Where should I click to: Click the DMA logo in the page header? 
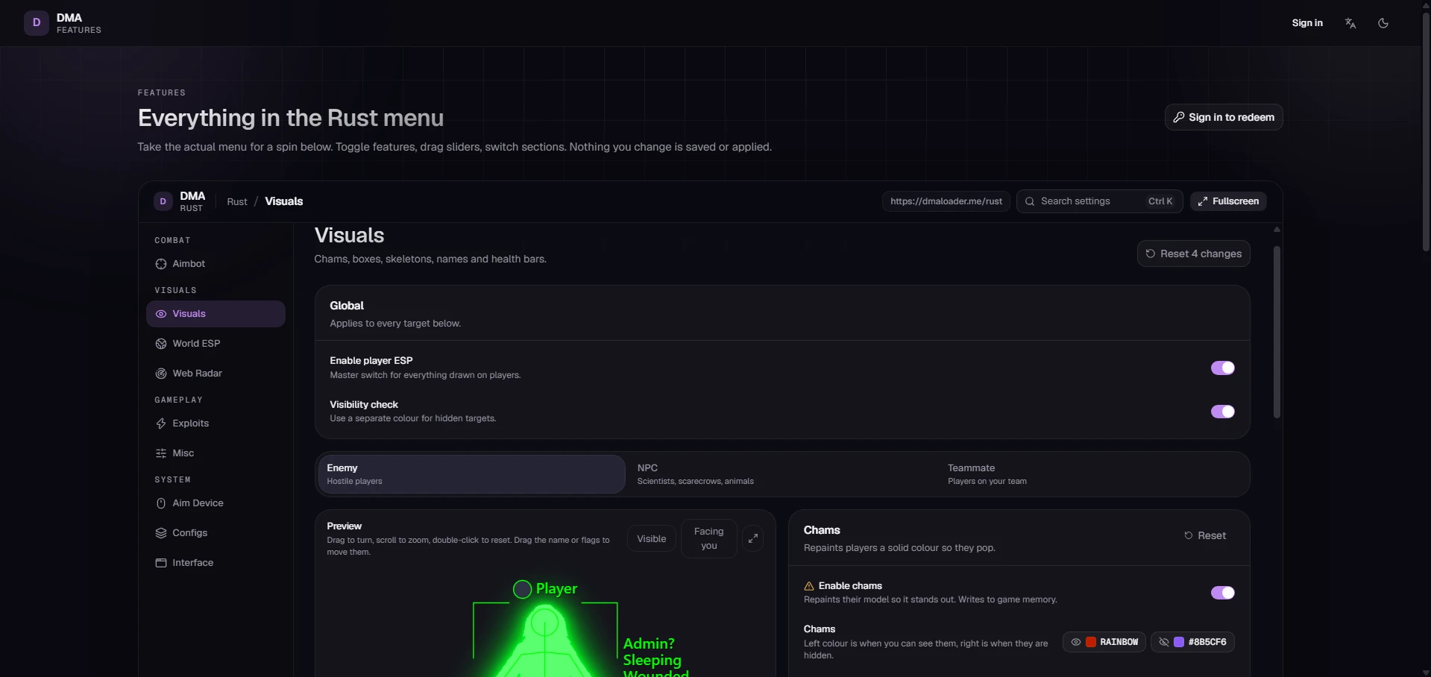(x=36, y=23)
